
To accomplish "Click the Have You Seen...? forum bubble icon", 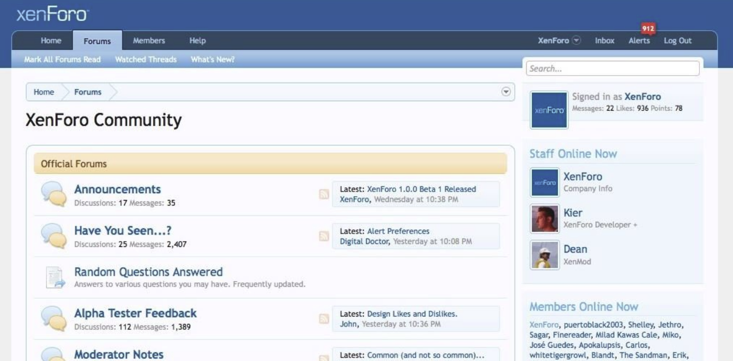I will 53,236.
